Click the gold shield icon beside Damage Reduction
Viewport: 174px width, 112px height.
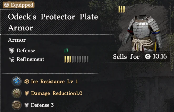27,93
